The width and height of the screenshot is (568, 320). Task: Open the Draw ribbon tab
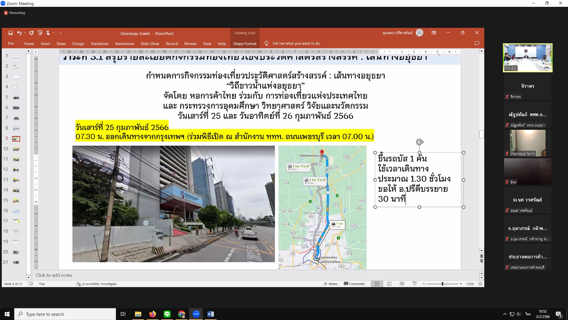point(61,44)
